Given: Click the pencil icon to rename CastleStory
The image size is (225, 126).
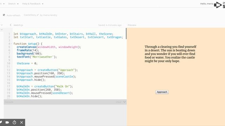Looking at the screenshot, I should pos(38,15).
